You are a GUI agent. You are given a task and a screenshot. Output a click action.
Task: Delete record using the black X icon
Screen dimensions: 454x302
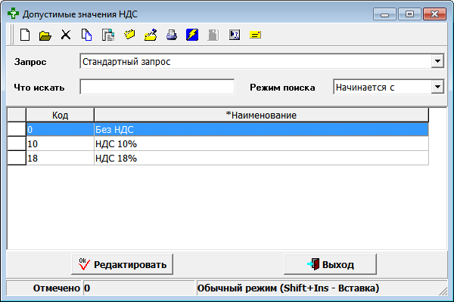click(x=66, y=35)
